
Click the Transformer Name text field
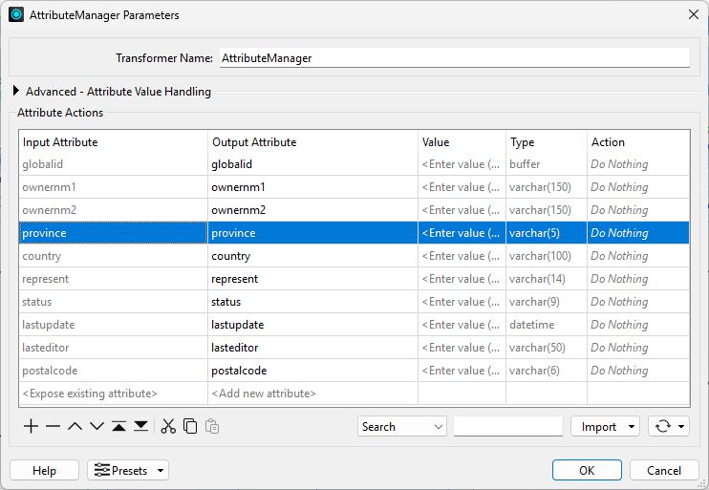454,57
